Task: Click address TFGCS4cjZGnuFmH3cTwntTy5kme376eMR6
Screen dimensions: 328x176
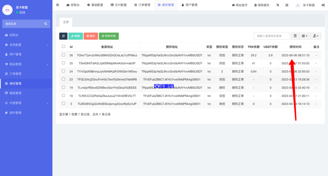Action: (x=107, y=80)
